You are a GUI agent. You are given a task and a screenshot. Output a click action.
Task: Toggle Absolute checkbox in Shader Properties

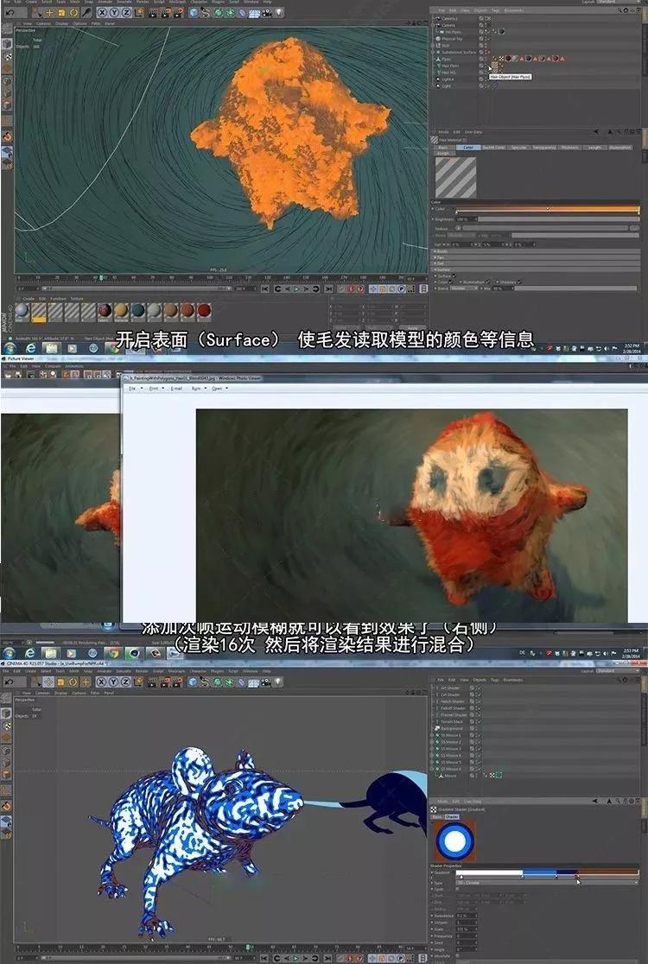click(x=457, y=956)
